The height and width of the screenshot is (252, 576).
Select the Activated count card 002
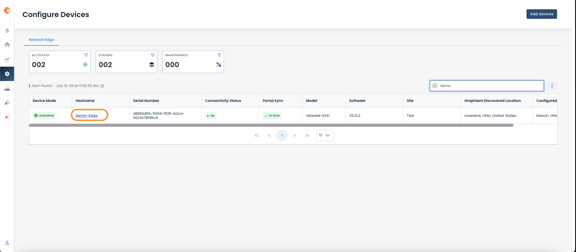[x=60, y=62]
